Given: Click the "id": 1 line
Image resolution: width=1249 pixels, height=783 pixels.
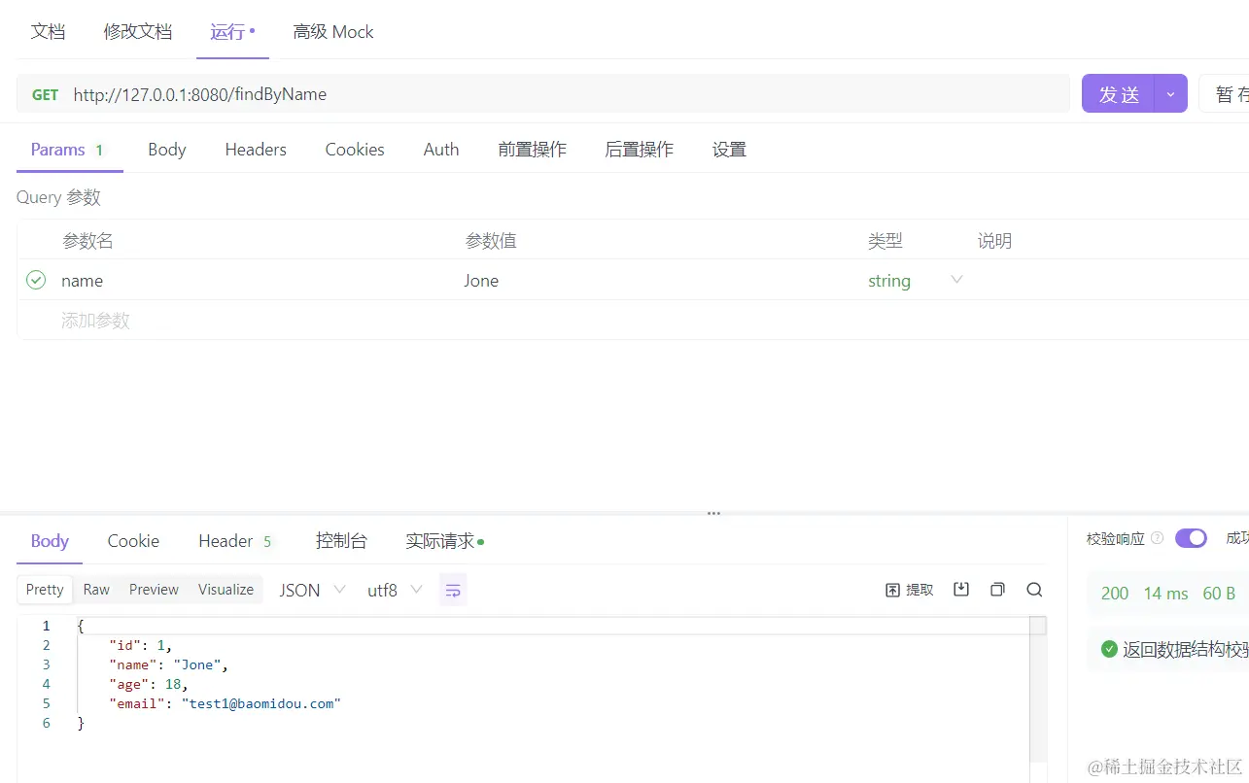Looking at the screenshot, I should [140, 645].
